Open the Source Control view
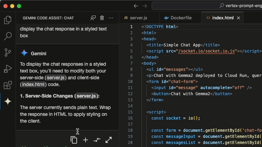 tap(7, 52)
